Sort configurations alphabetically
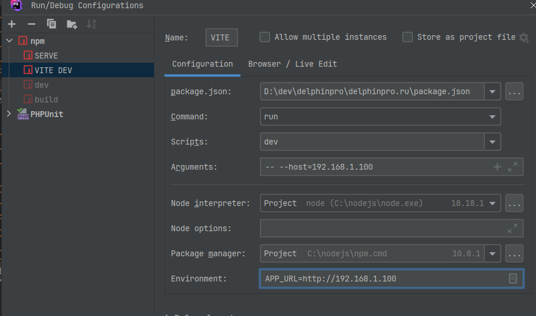 point(91,24)
